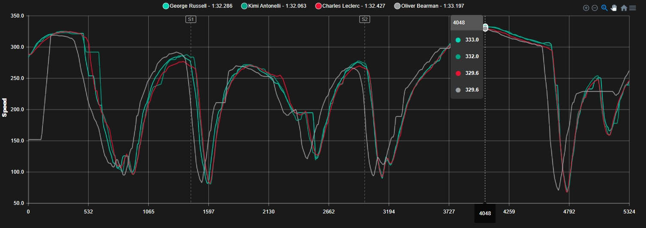The height and width of the screenshot is (228, 646).
Task: Click the 333.0 value in the tooltip
Action: pos(472,40)
